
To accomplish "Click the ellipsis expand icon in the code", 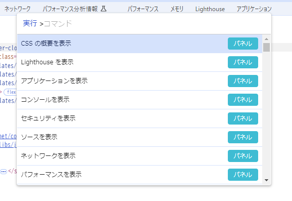I will [4, 172].
